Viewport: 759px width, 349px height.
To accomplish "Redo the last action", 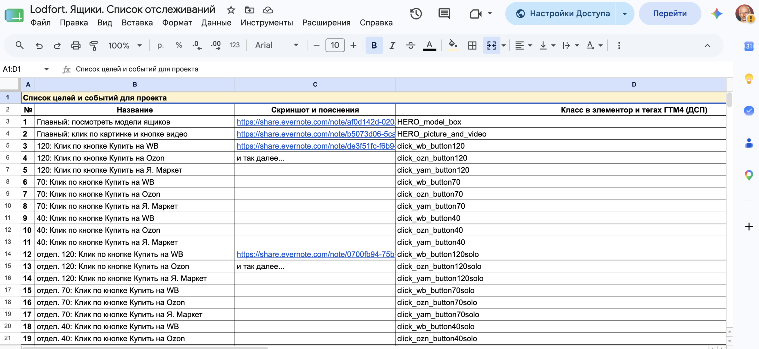I will point(57,45).
